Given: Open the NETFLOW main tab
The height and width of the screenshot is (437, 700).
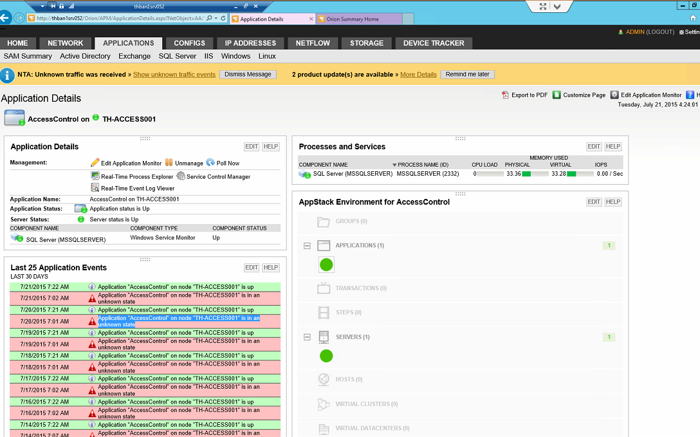Looking at the screenshot, I should (x=313, y=43).
